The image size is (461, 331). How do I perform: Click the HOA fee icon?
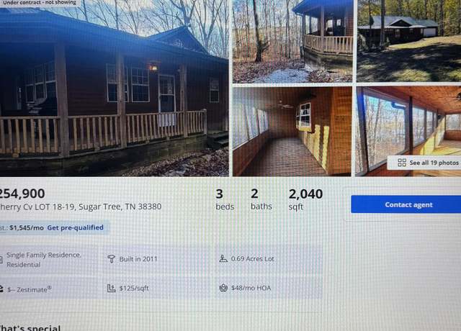point(223,288)
